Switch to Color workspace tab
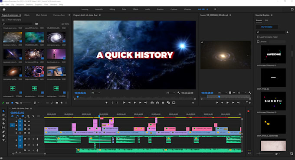 [124, 9]
